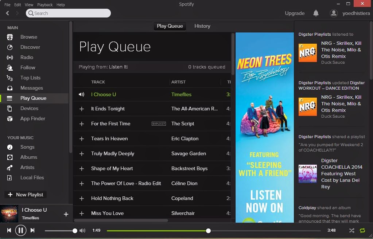This screenshot has height=239, width=373.
Task: Open the Edit menu
Action: pos(18,4)
